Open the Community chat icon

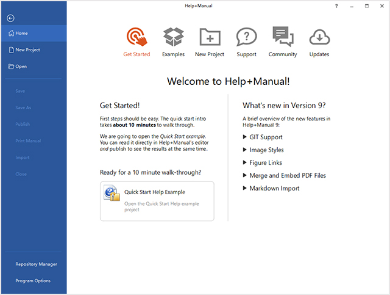283,37
